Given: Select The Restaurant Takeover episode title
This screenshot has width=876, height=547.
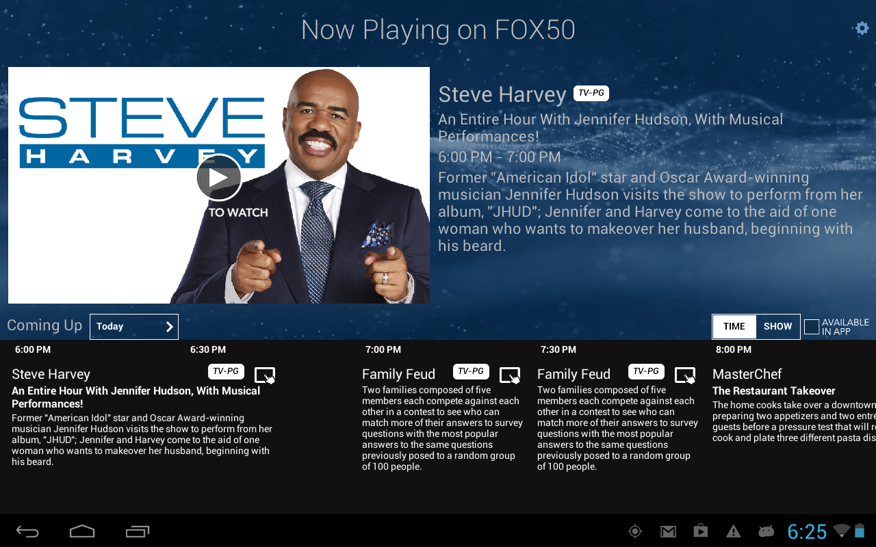Looking at the screenshot, I should [x=774, y=391].
